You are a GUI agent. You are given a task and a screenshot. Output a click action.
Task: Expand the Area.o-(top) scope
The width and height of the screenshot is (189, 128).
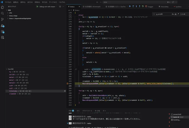click(8, 16)
